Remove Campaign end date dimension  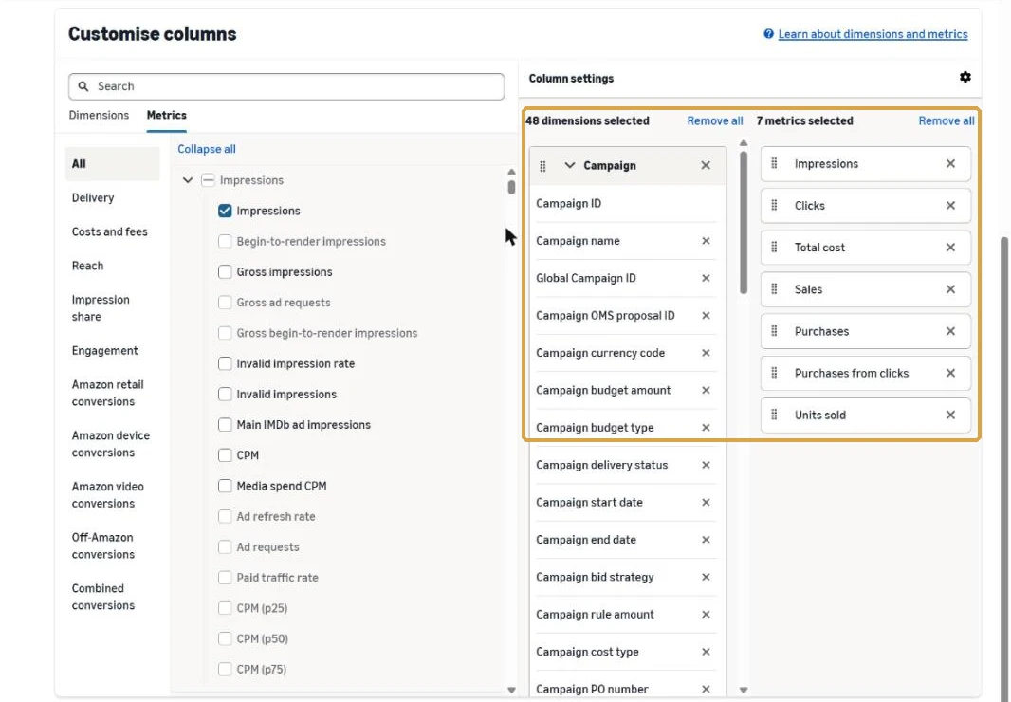click(706, 540)
